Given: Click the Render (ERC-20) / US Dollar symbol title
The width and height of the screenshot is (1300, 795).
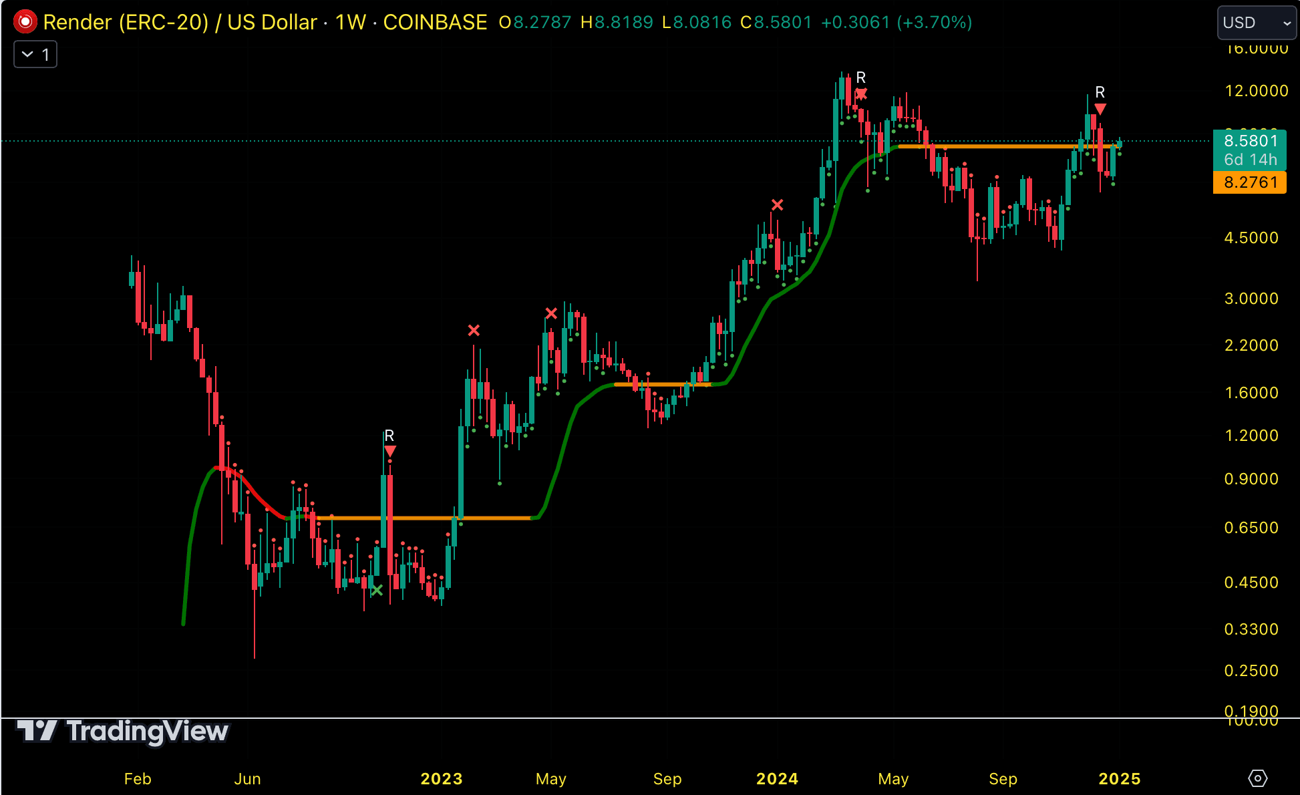Looking at the screenshot, I should 180,22.
